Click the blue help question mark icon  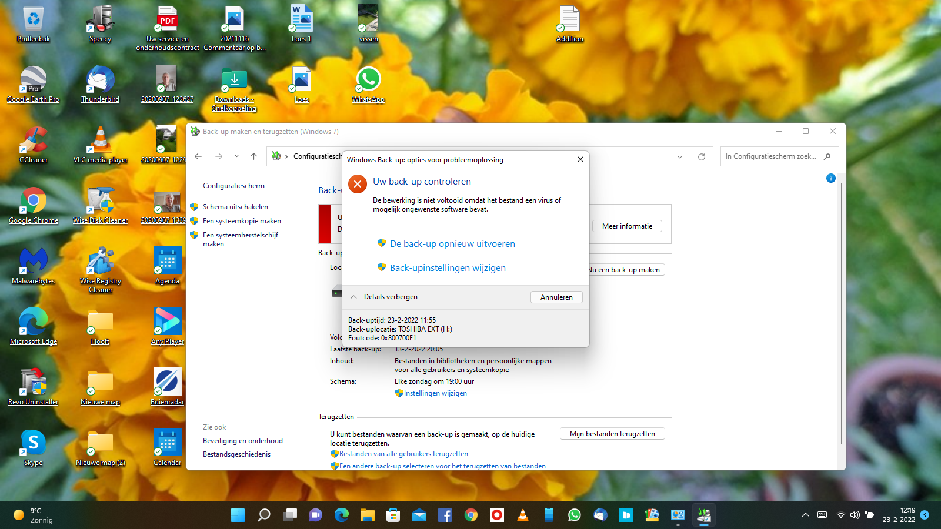830,178
